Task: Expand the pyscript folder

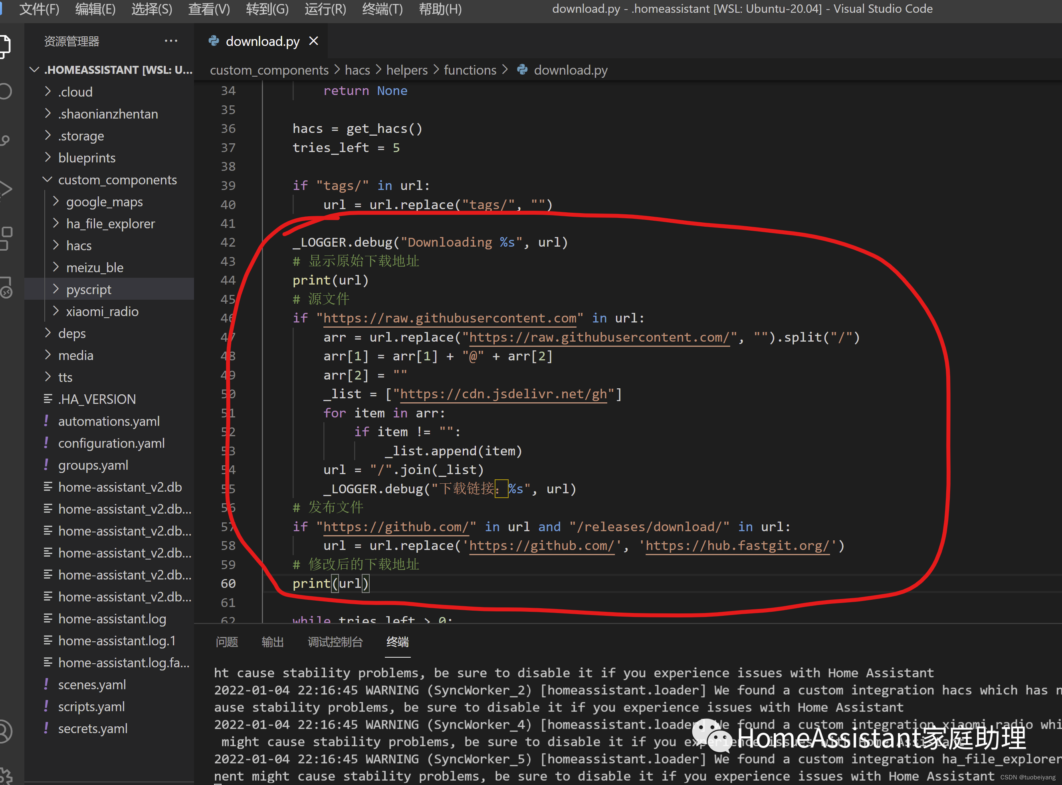Action: pos(109,289)
